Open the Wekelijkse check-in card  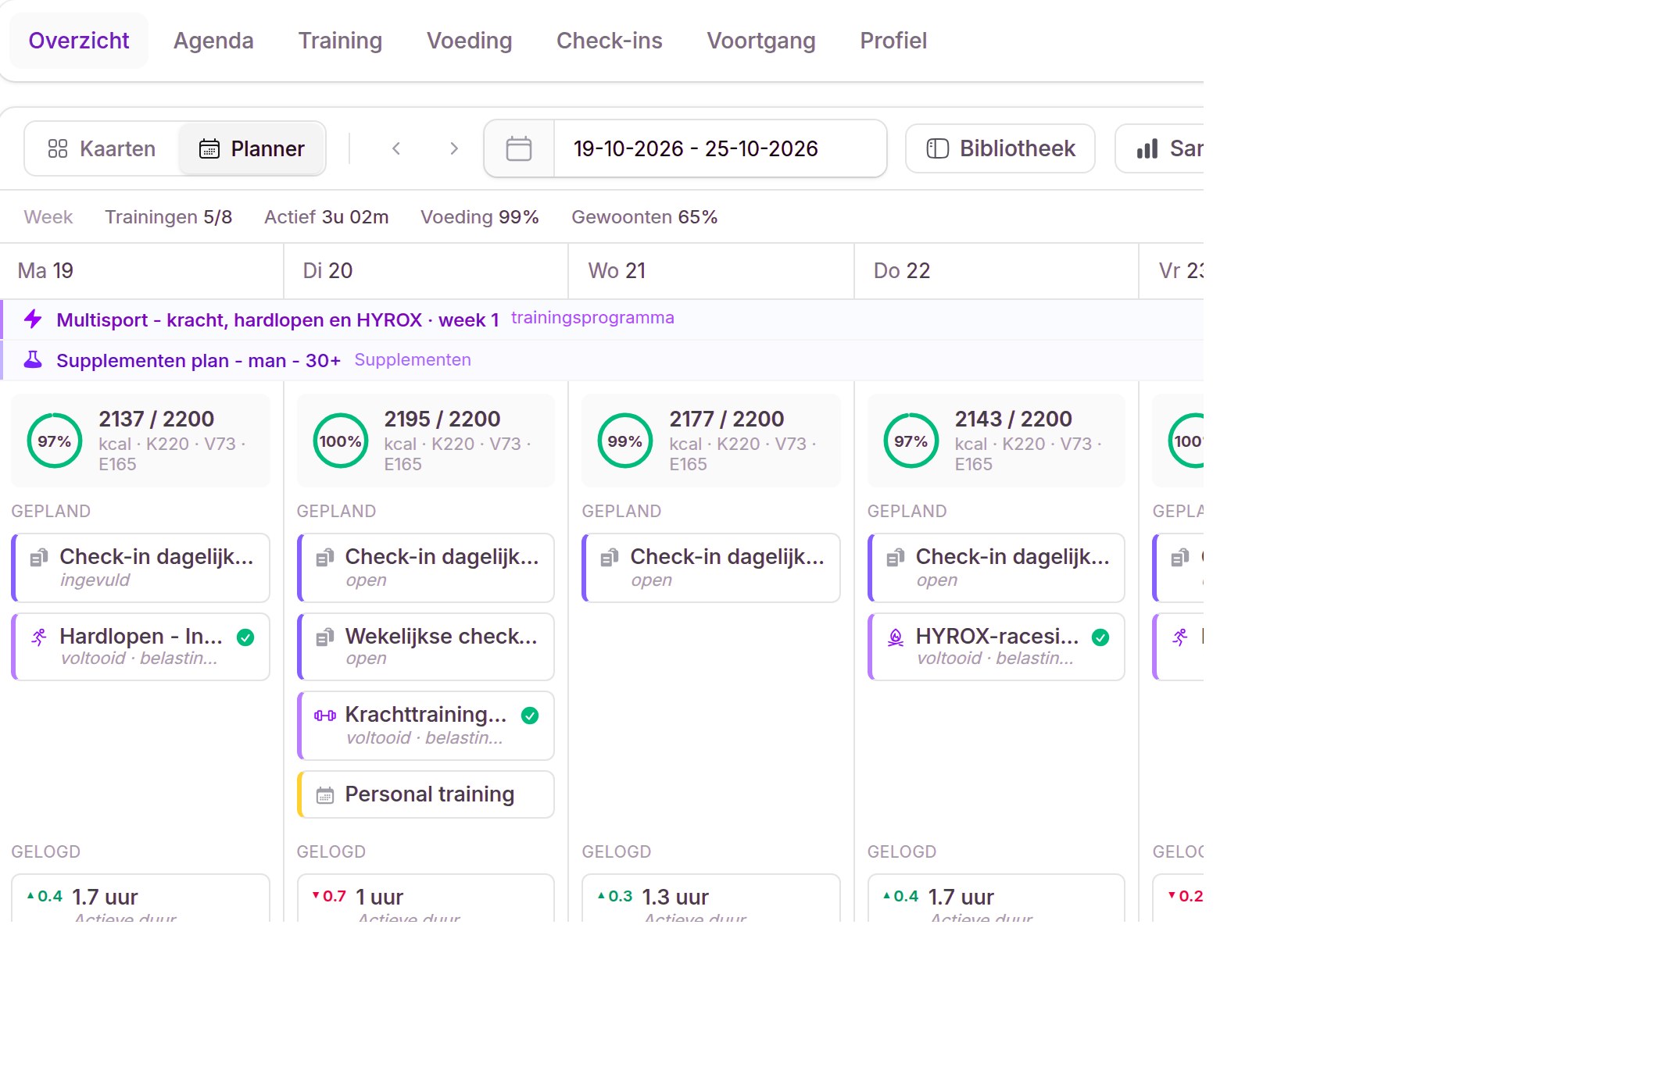click(x=426, y=647)
